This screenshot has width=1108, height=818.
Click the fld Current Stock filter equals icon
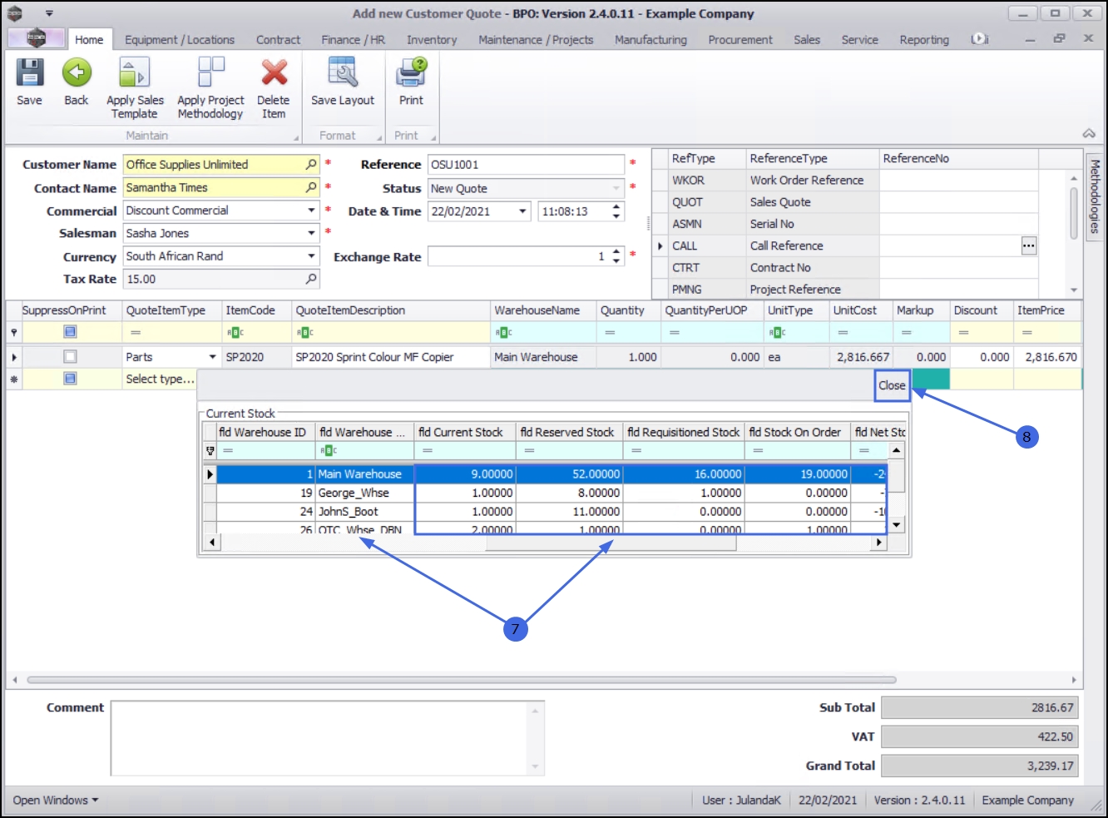tap(428, 451)
